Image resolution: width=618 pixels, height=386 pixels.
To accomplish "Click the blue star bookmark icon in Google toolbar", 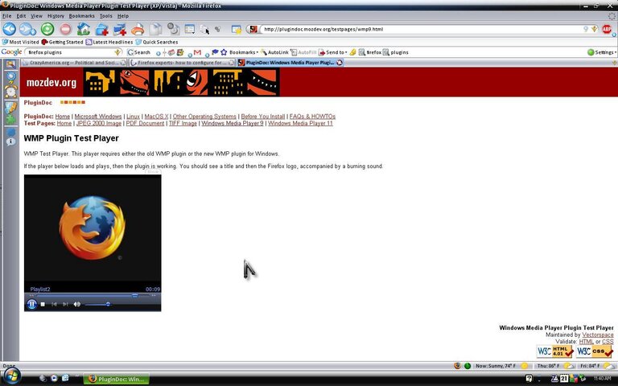I will tap(224, 52).
